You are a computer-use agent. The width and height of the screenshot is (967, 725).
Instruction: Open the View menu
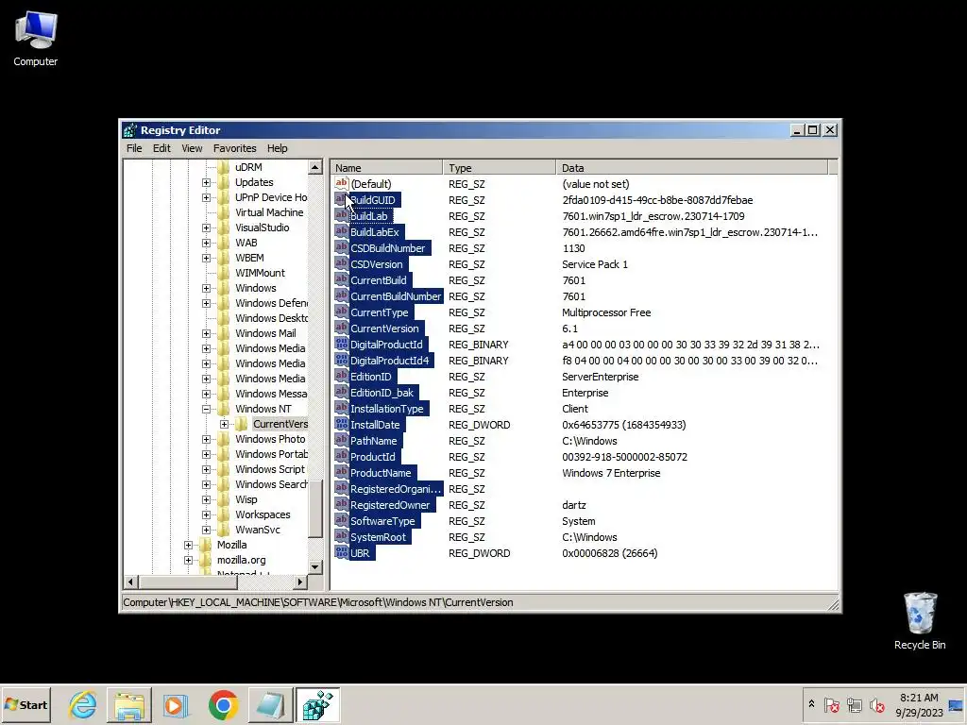192,148
